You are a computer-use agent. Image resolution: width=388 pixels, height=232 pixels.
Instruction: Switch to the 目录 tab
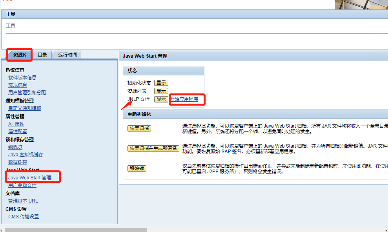coord(42,55)
